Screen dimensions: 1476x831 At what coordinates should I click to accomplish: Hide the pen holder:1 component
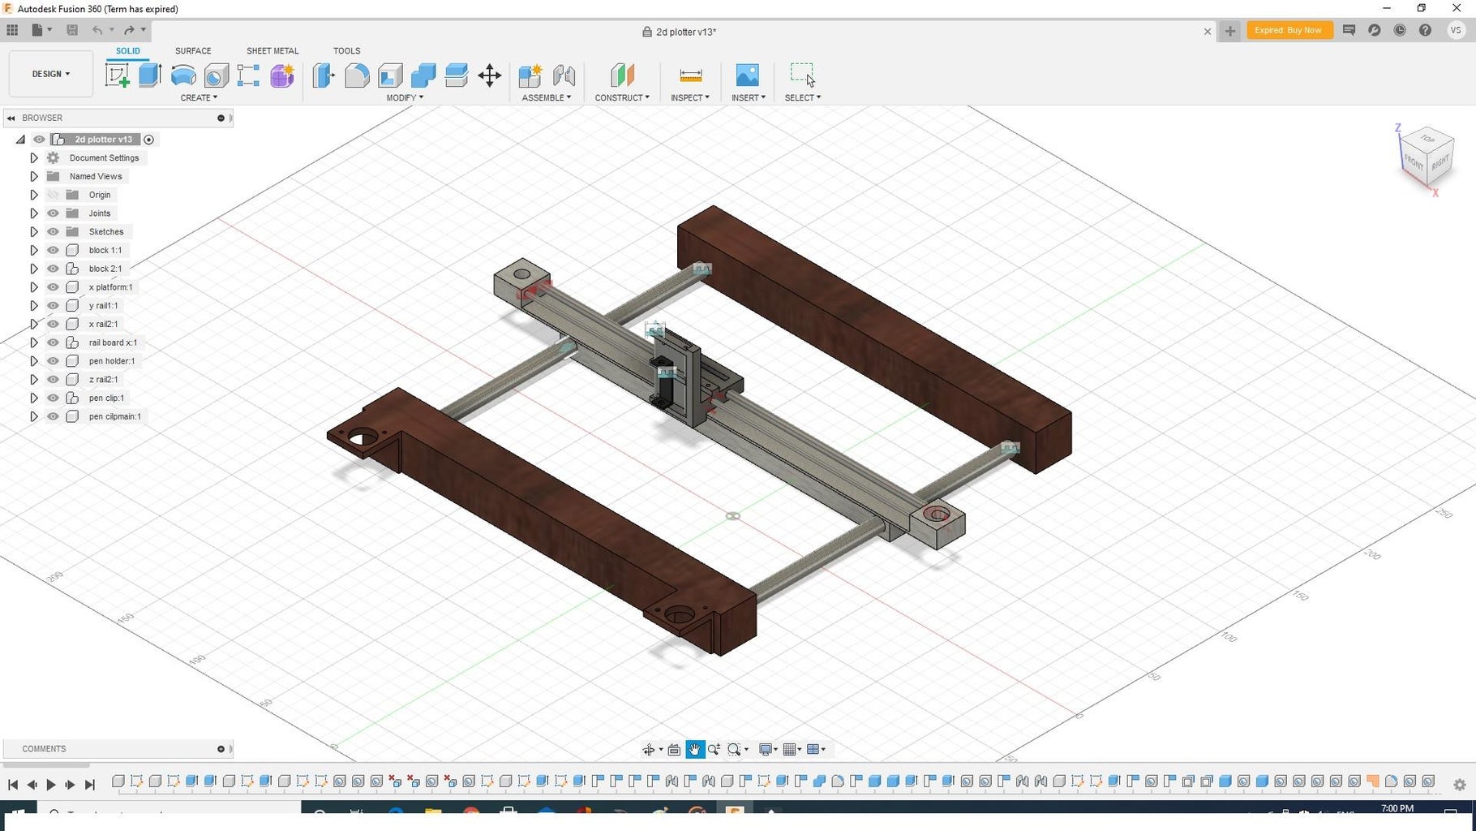(x=53, y=361)
